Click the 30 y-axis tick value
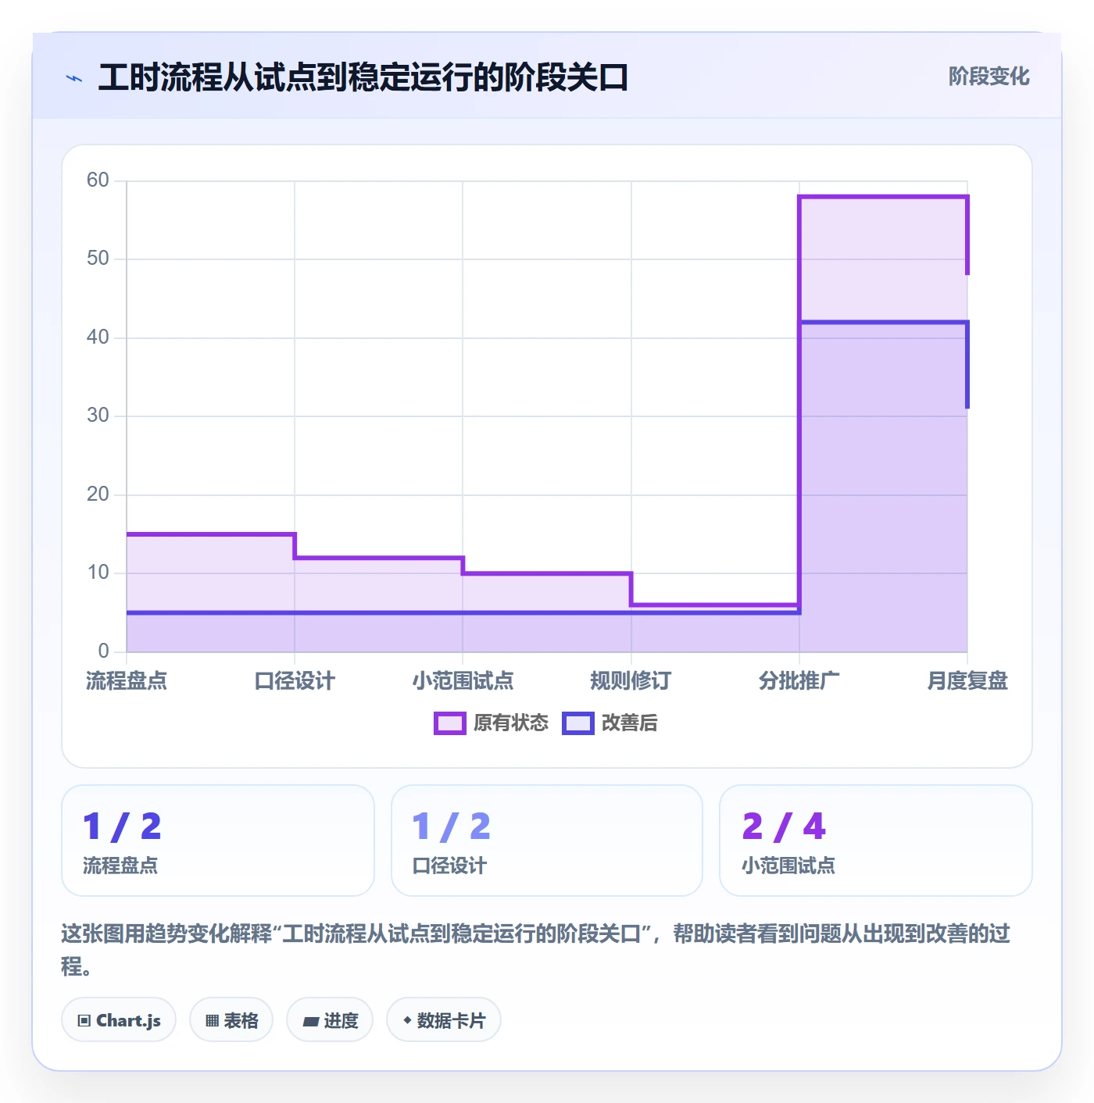The height and width of the screenshot is (1103, 1094). click(x=98, y=416)
